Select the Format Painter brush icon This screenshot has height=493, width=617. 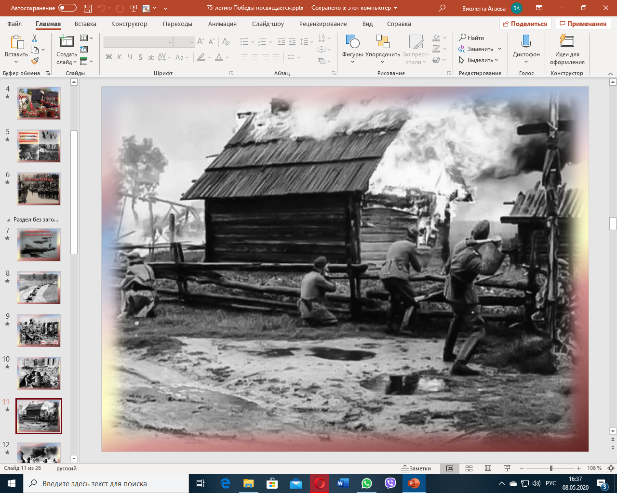pos(35,61)
